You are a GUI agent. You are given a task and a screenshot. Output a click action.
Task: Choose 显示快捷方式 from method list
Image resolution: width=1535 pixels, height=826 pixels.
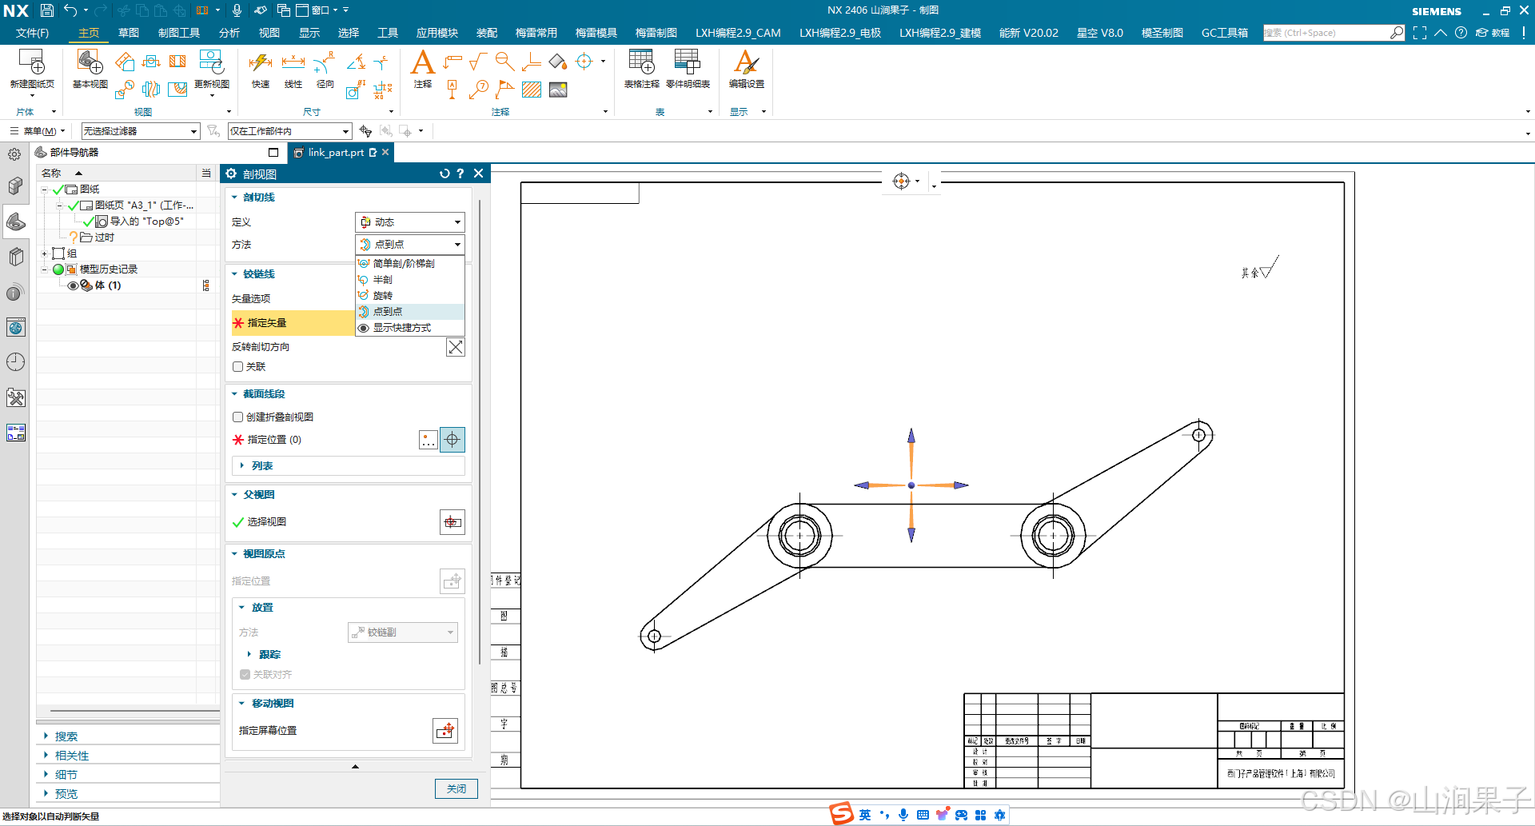409,327
